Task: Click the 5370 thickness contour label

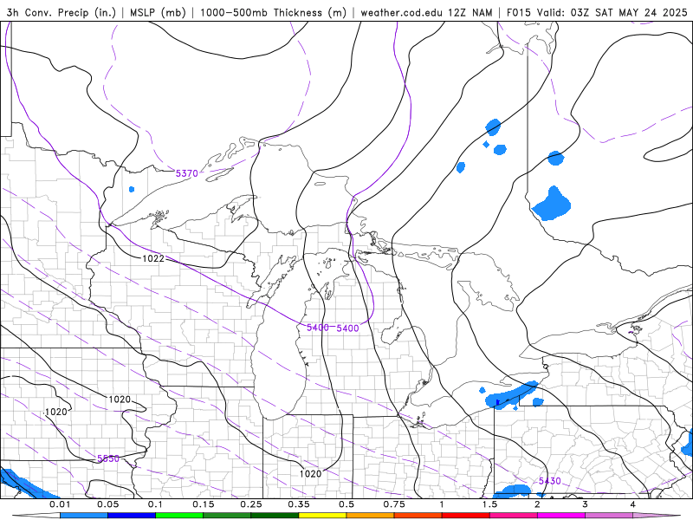Action: point(186,173)
